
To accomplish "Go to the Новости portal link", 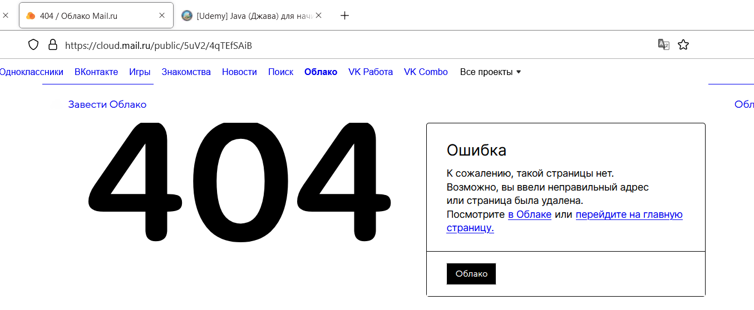I will (x=239, y=72).
